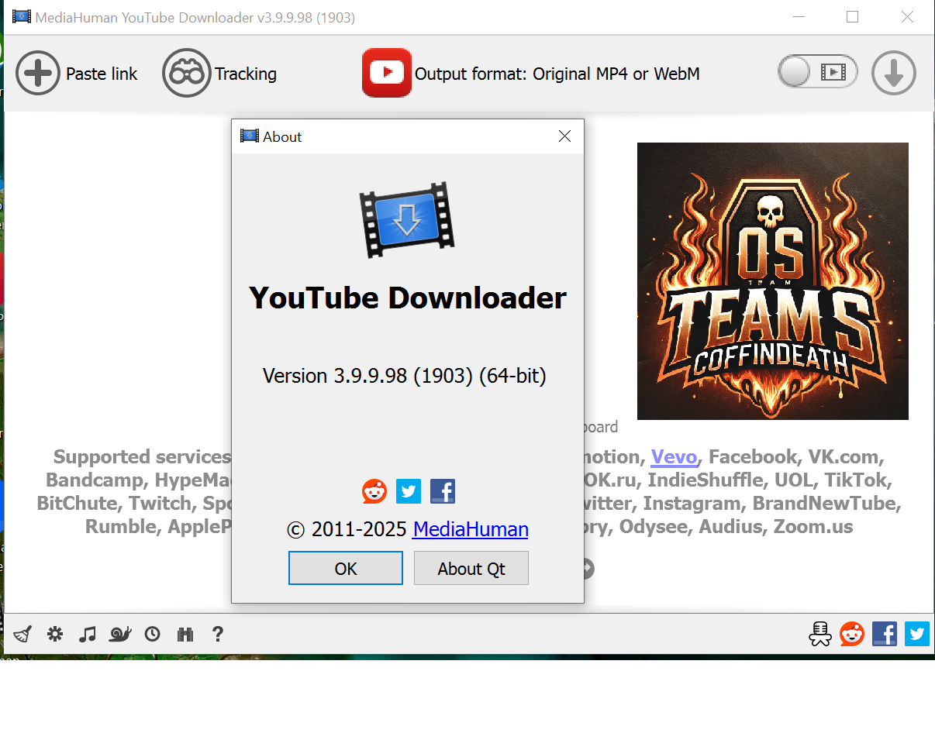Screen dimensions: 935x733
Task: Click the MediaHuman mascot icon at bottom right
Action: 819,634
